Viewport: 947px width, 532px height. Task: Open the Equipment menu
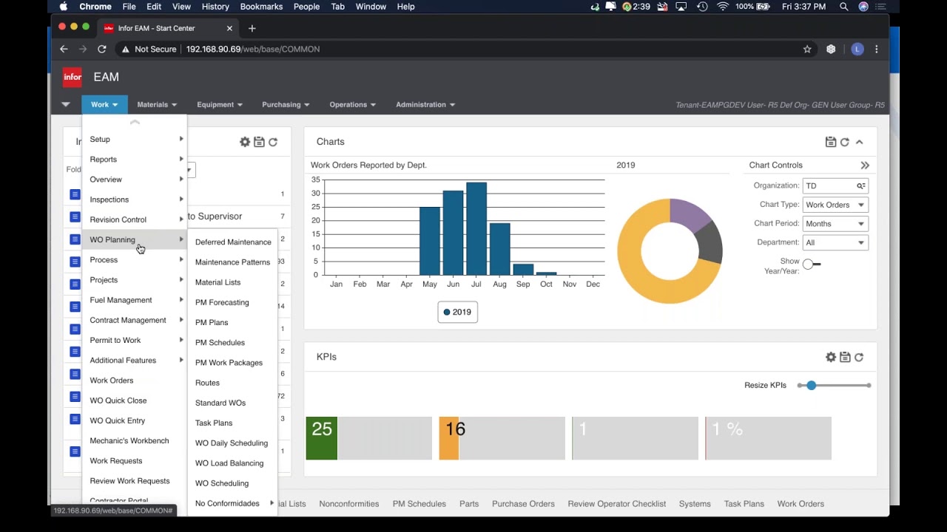click(x=220, y=105)
